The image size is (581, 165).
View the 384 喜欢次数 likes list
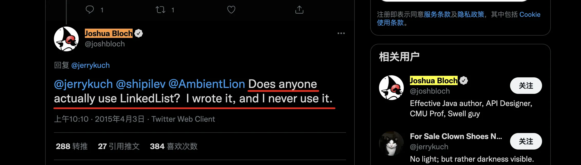point(174,146)
